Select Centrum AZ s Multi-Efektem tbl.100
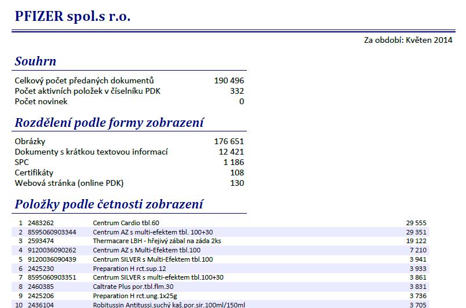 click(x=147, y=250)
